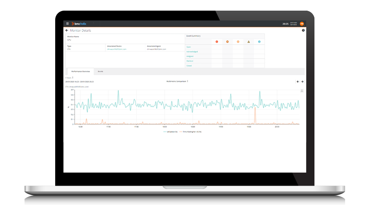Toggle the Utilization (%) legend series
The width and height of the screenshot is (368, 211).
(x=171, y=132)
